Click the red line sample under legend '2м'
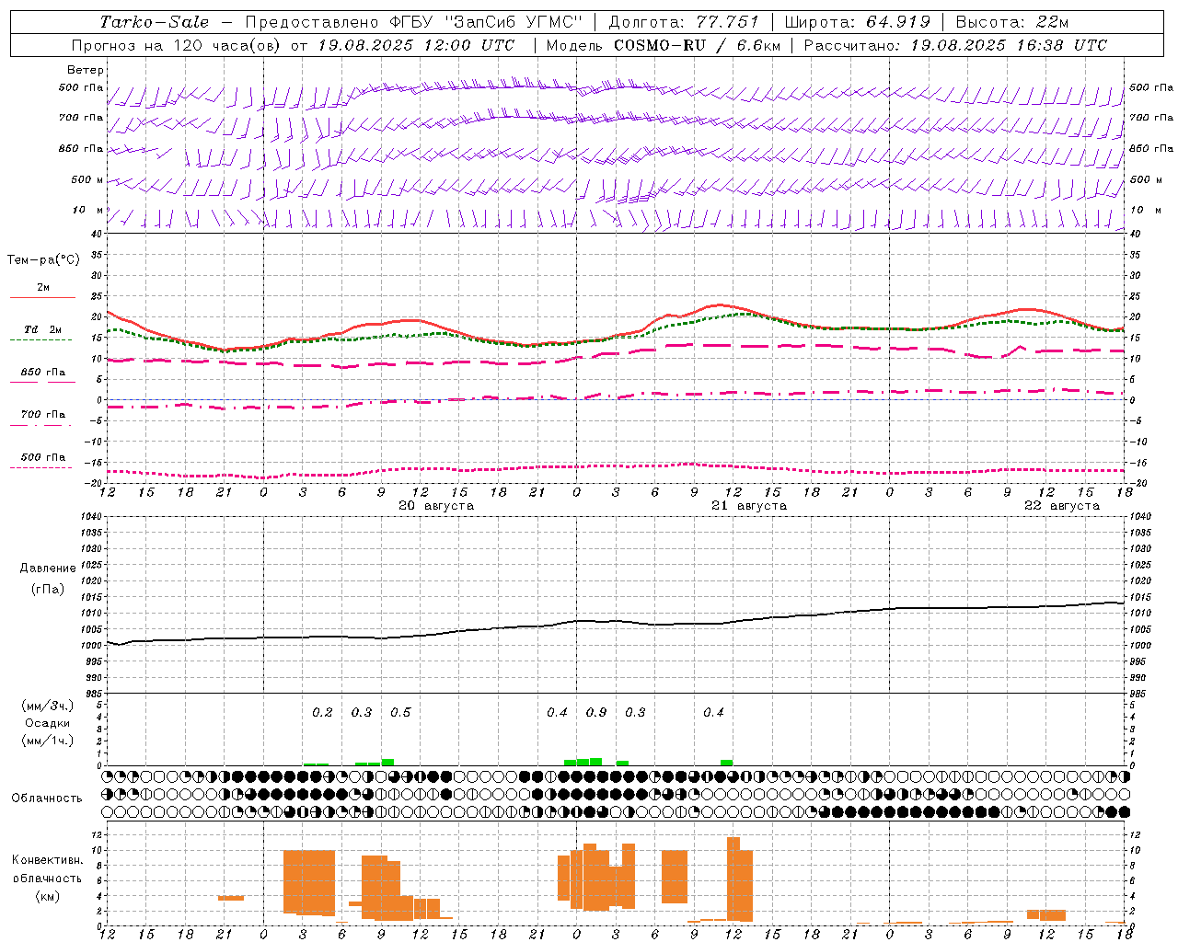Viewport: 1178px width, 942px height. tap(42, 298)
